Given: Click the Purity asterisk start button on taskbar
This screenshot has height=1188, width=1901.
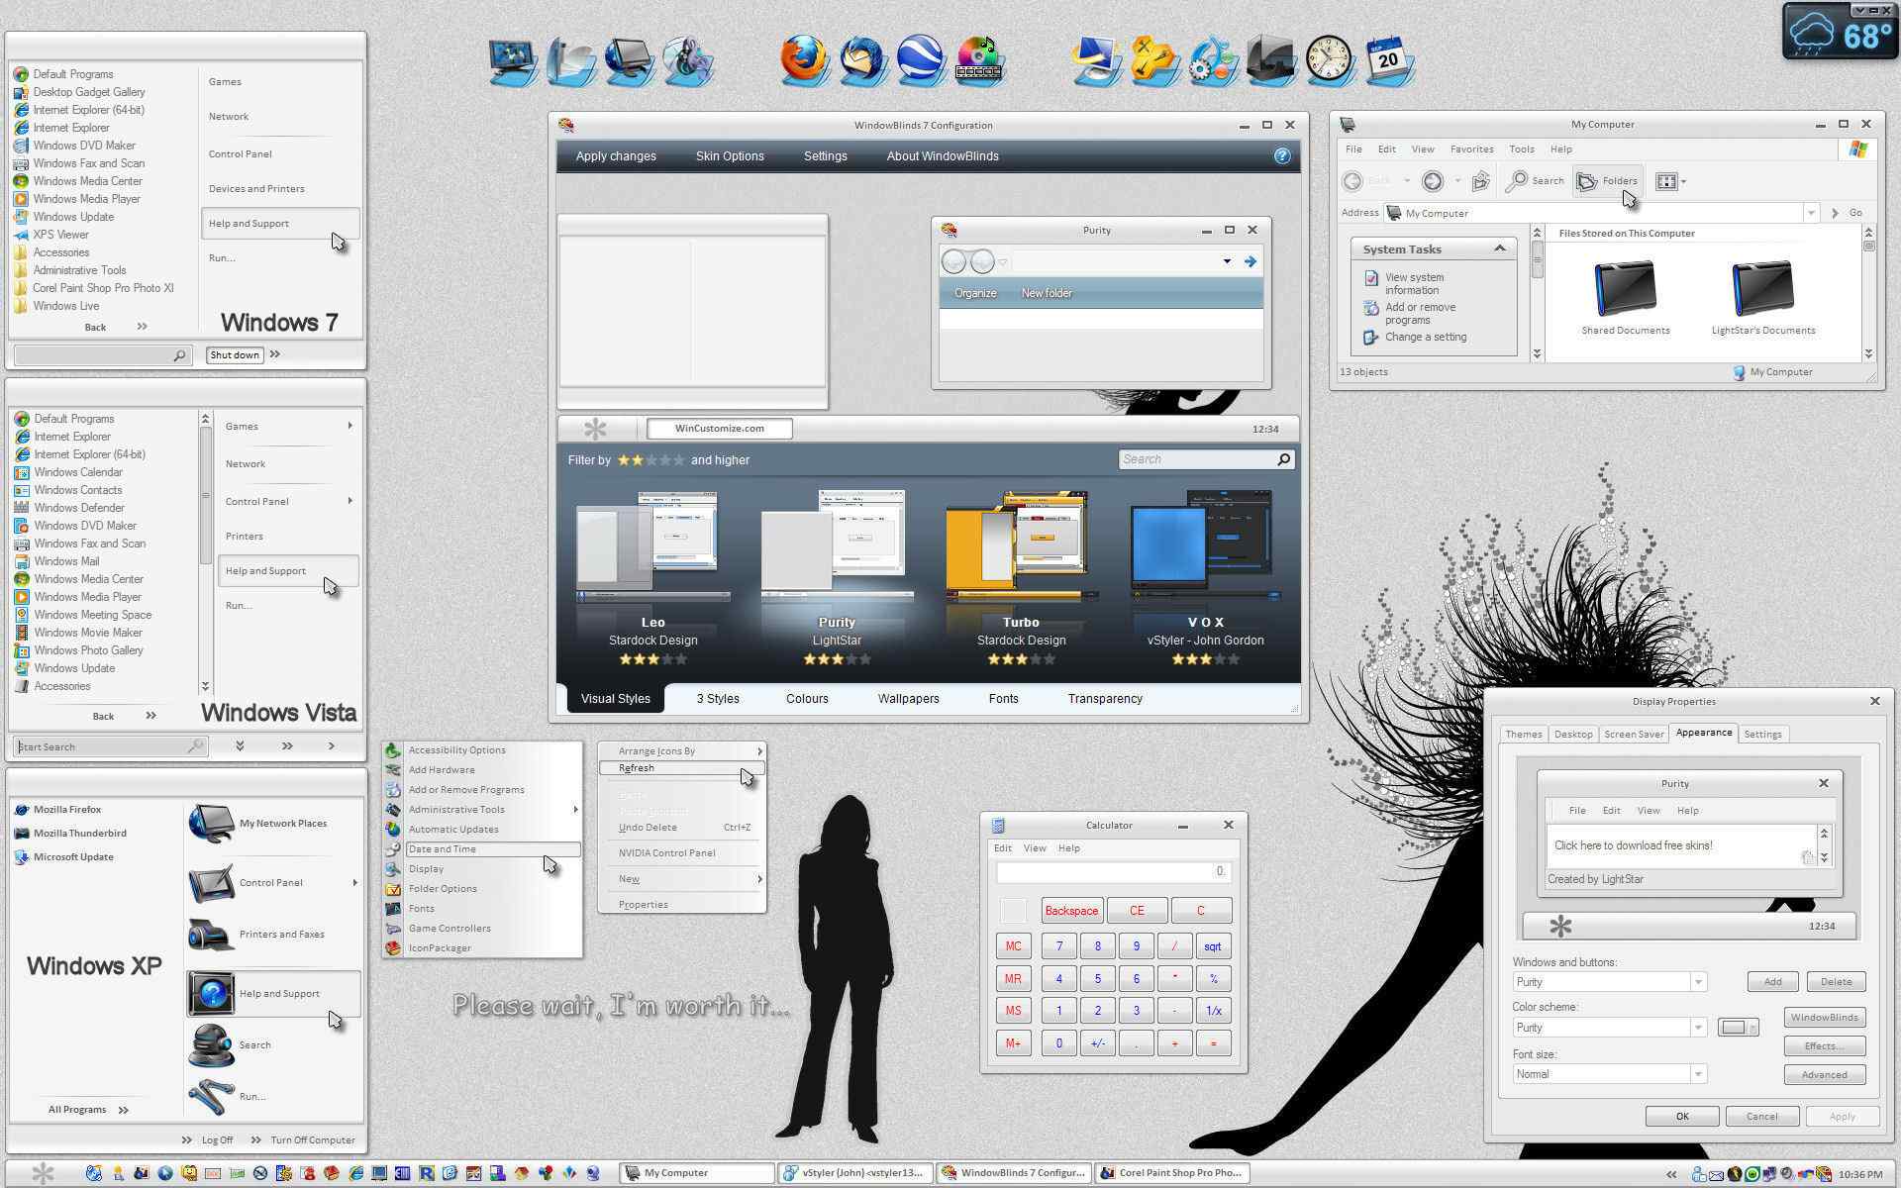Looking at the screenshot, I should pos(43,1173).
